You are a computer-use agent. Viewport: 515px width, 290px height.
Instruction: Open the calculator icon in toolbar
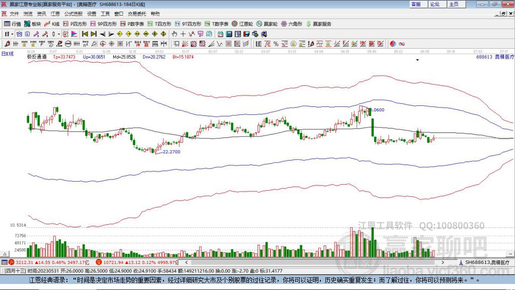[x=229, y=34]
